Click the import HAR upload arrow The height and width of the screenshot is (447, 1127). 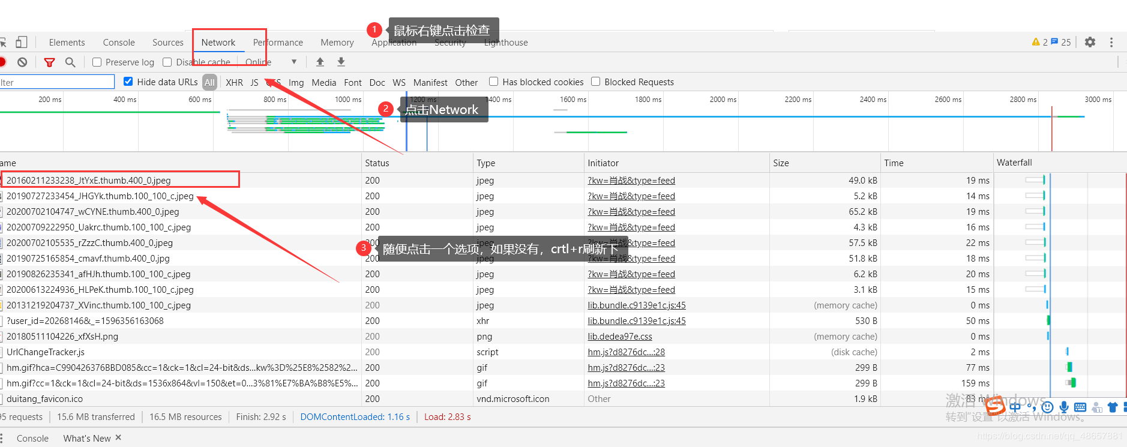(x=320, y=62)
